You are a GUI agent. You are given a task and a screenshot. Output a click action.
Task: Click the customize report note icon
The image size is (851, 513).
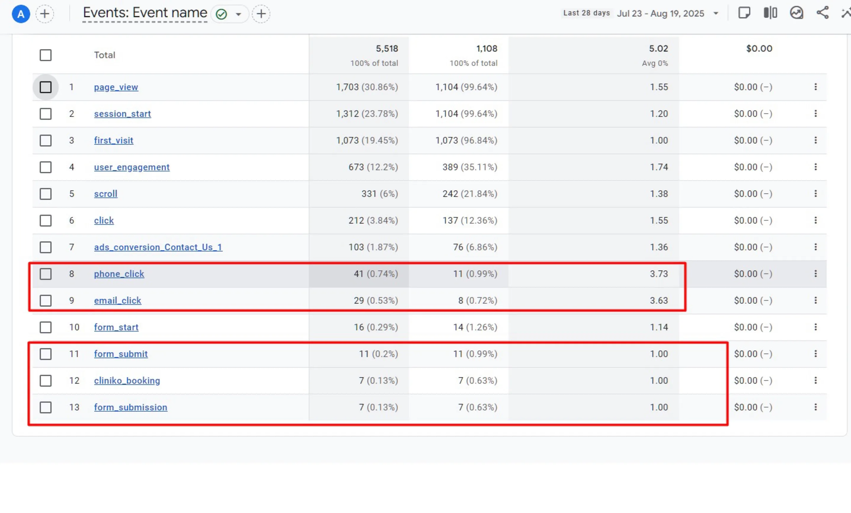tap(744, 13)
